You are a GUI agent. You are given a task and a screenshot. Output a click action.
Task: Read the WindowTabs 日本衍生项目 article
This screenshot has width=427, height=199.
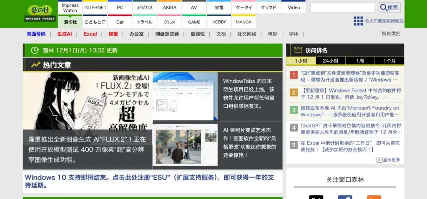[249, 94]
